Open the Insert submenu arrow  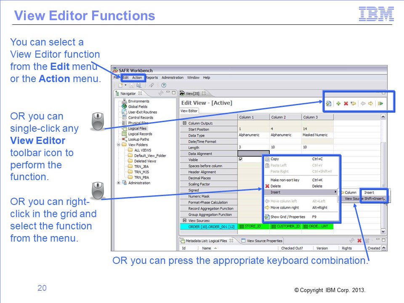click(x=335, y=192)
